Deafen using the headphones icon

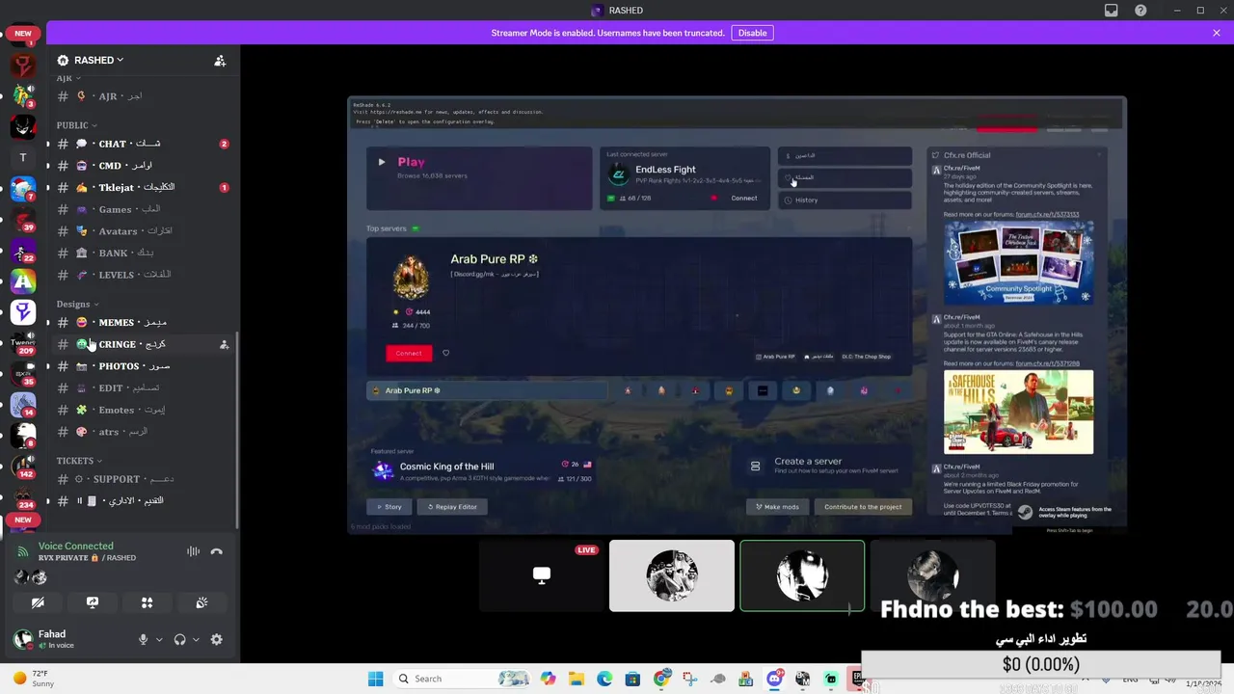[x=179, y=639]
